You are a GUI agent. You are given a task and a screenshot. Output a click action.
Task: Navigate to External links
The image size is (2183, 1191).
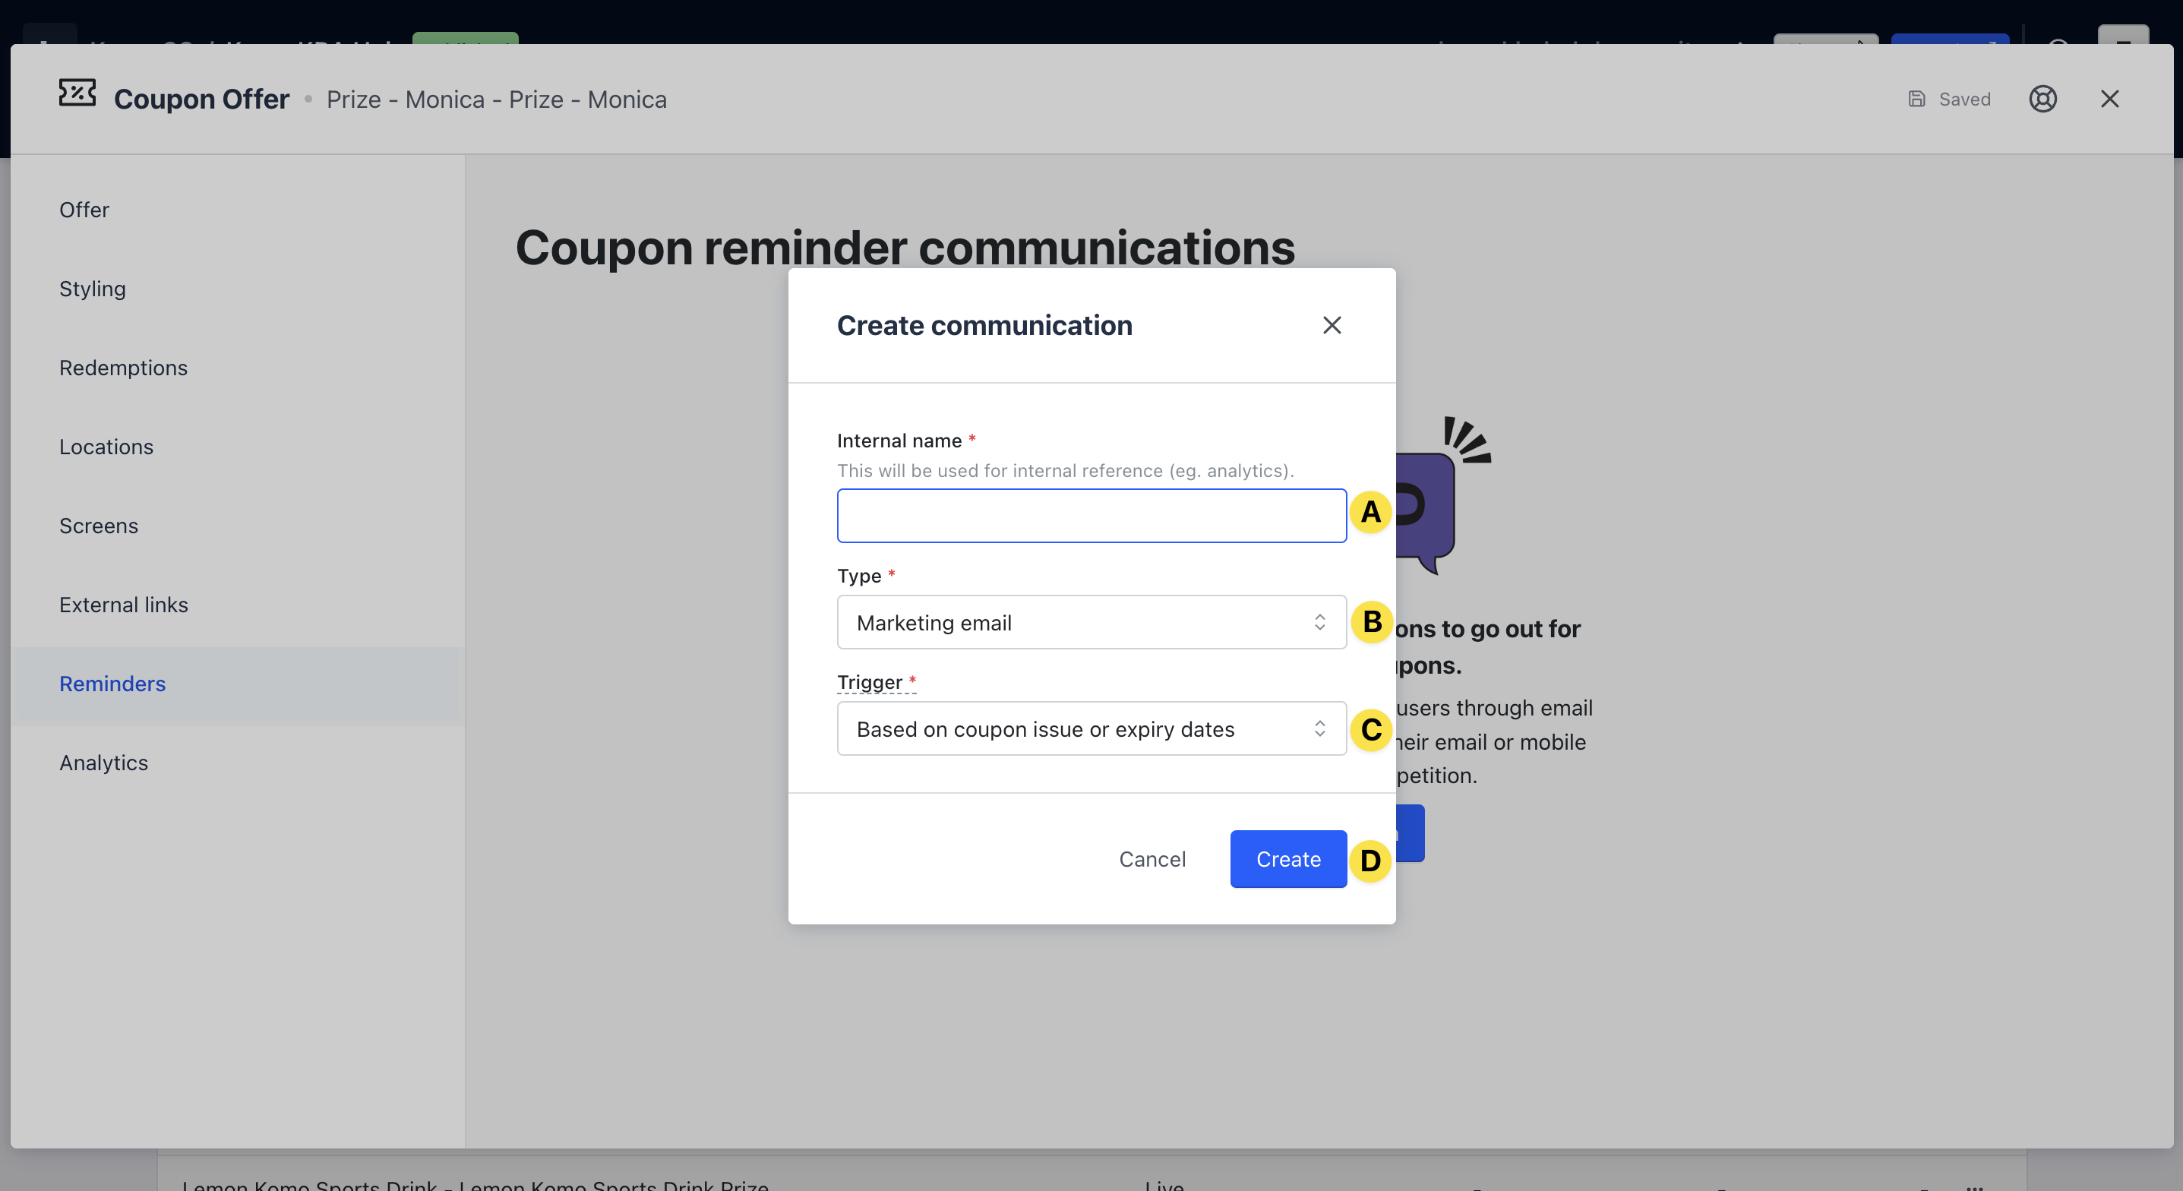(x=124, y=605)
